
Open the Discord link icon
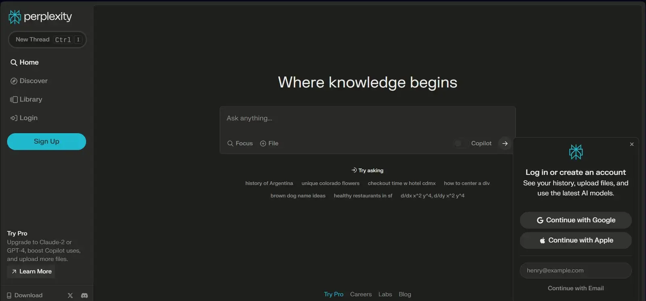pos(84,295)
